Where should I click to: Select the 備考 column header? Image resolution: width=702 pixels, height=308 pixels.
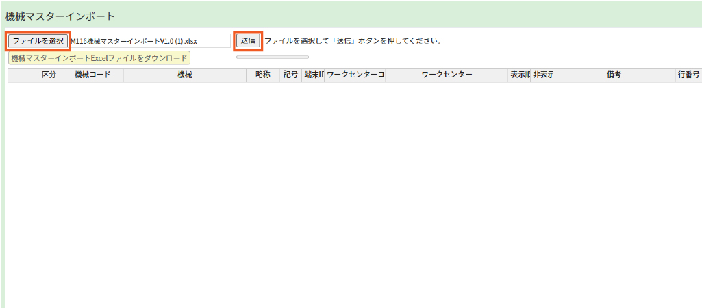tap(613, 75)
